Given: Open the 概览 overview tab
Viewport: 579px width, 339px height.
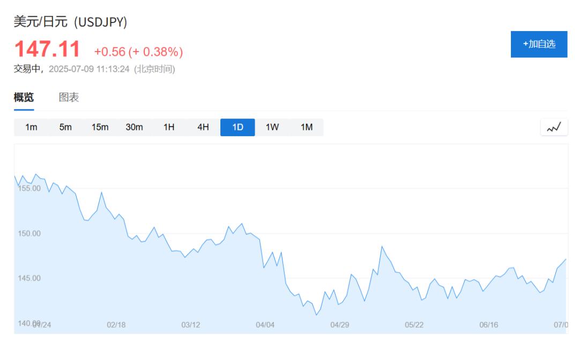Looking at the screenshot, I should point(24,98).
